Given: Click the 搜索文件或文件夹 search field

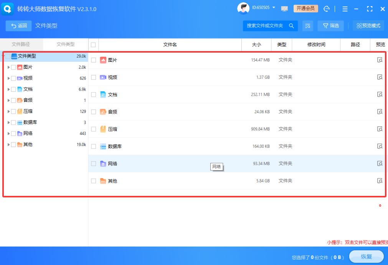Looking at the screenshot, I should click(x=271, y=26).
